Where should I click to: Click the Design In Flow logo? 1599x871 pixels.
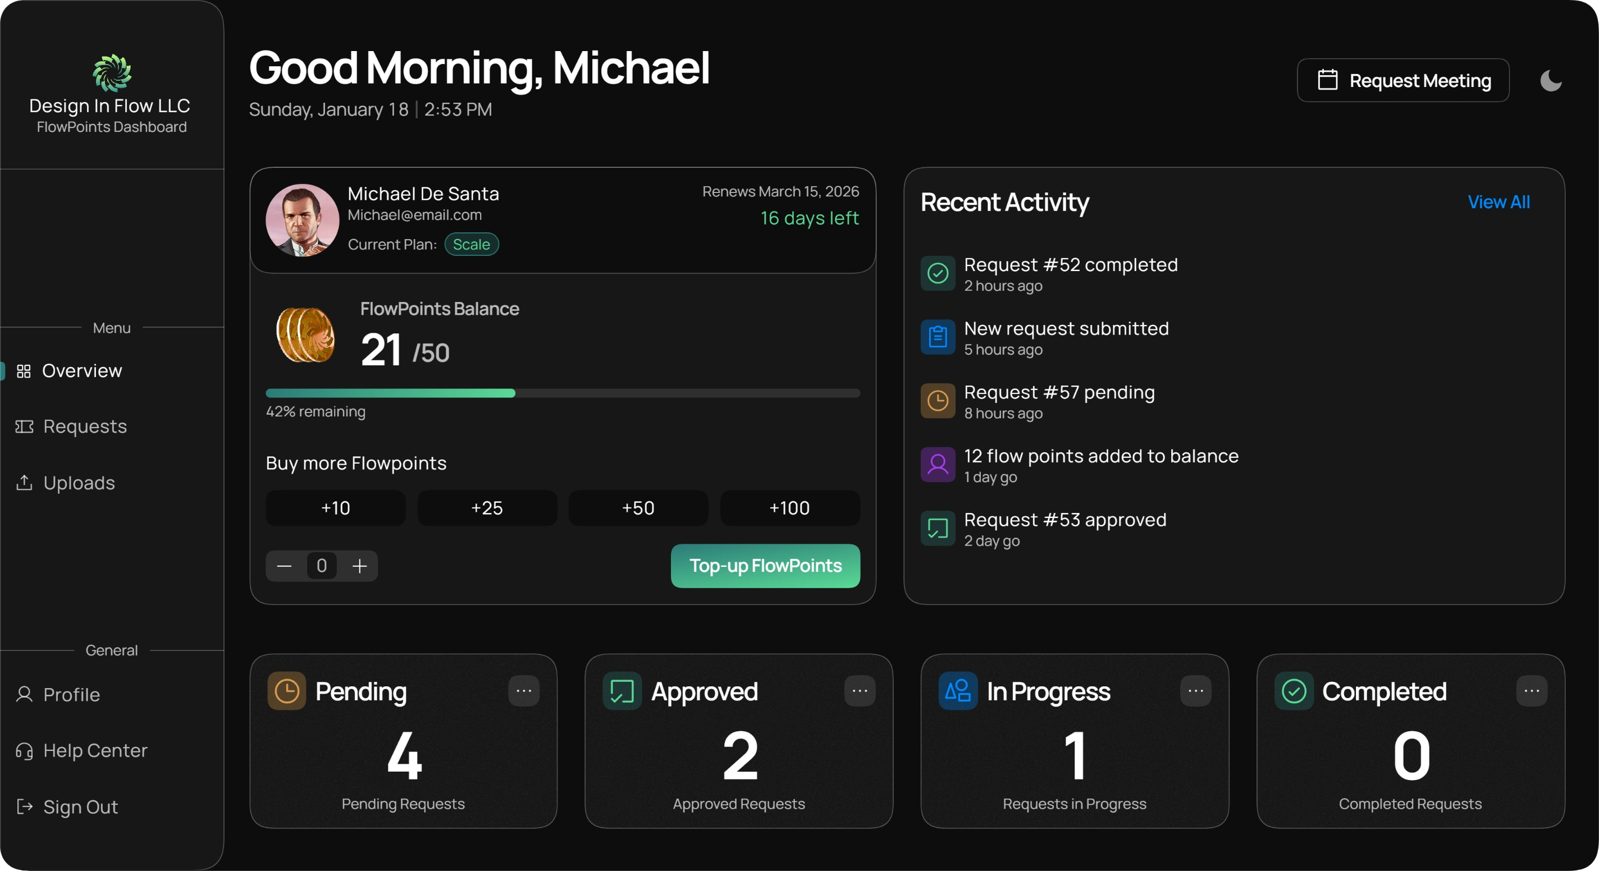(x=112, y=72)
